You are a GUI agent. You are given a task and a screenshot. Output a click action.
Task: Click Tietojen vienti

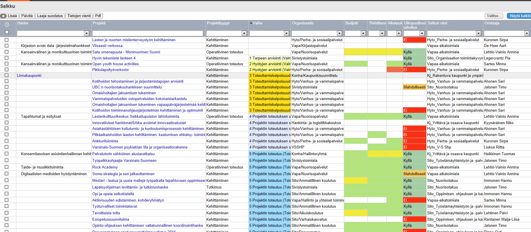(x=79, y=16)
